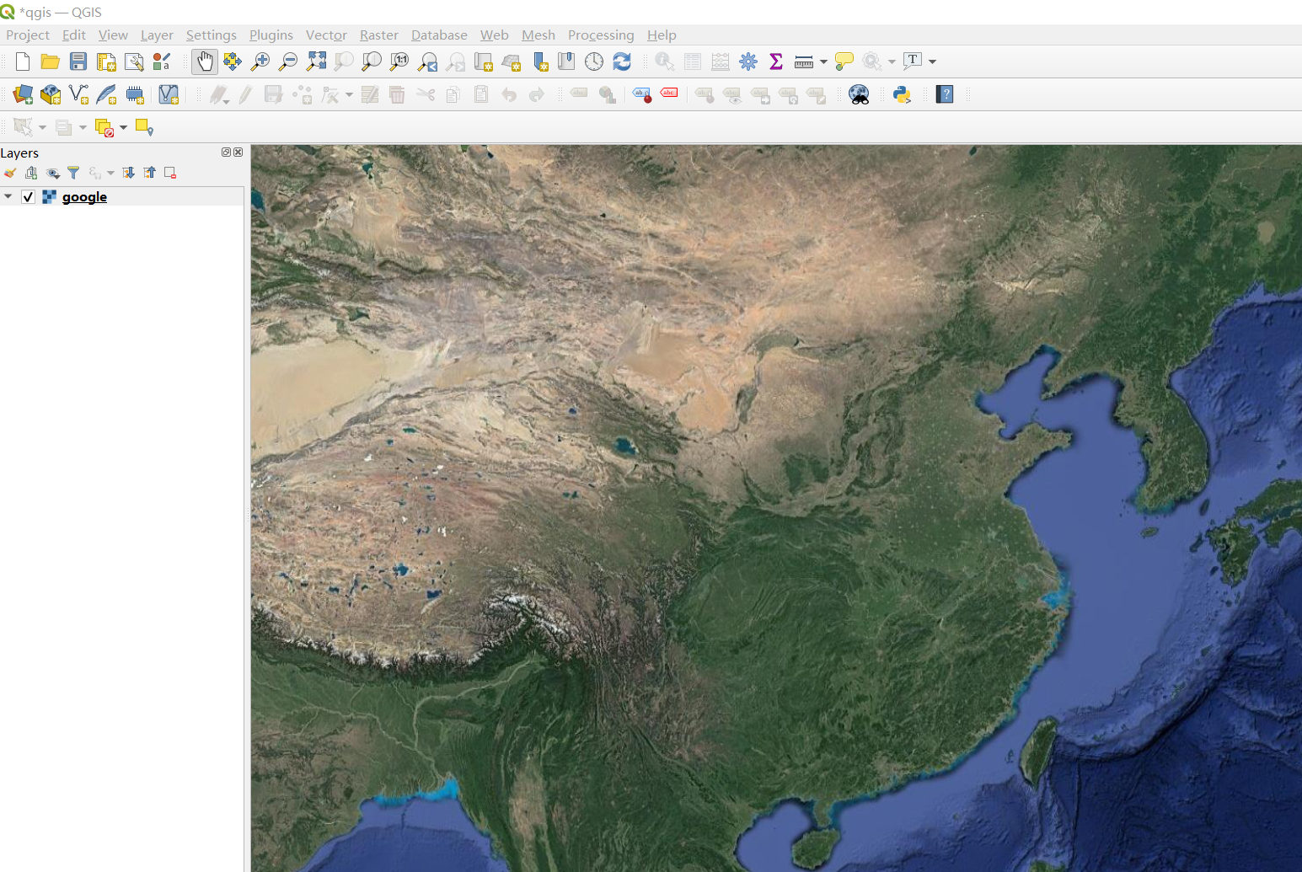
Task: Click the New Map View icon
Action: pyautogui.click(x=483, y=62)
